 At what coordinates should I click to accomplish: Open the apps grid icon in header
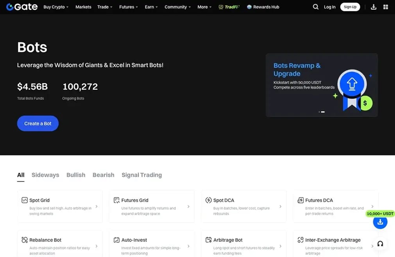pos(386,7)
